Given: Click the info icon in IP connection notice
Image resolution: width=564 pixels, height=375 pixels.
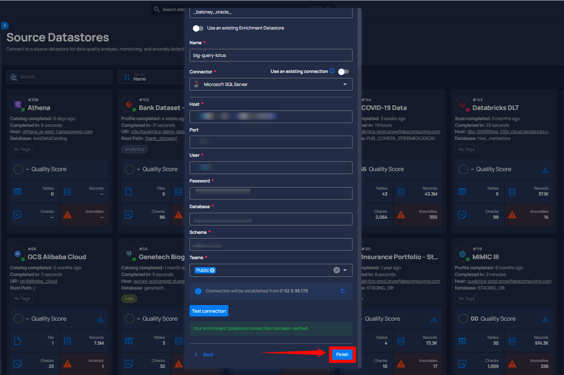Looking at the screenshot, I should coord(198,291).
